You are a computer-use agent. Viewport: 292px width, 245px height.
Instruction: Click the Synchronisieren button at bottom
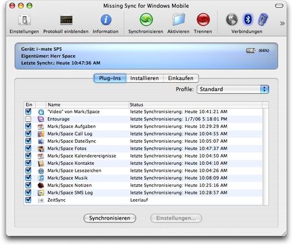pos(110,218)
